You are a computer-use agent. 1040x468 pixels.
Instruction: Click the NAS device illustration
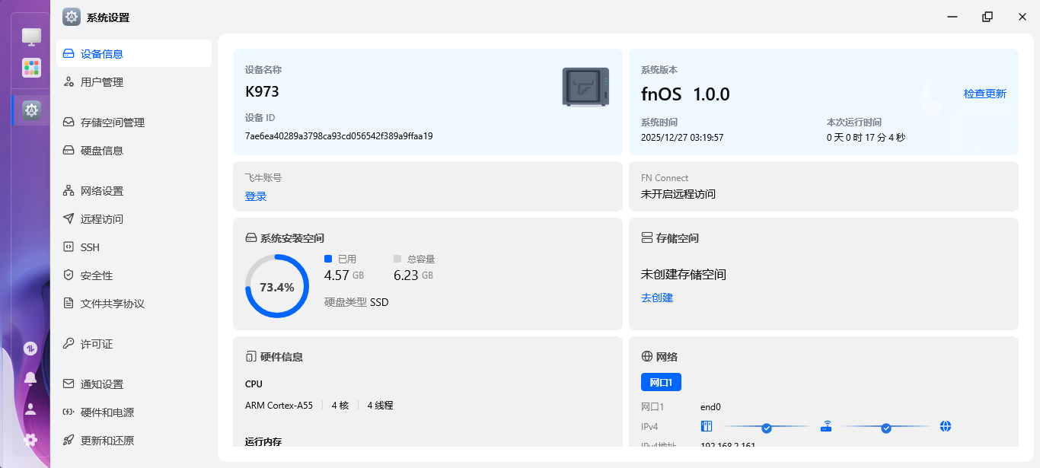point(585,86)
